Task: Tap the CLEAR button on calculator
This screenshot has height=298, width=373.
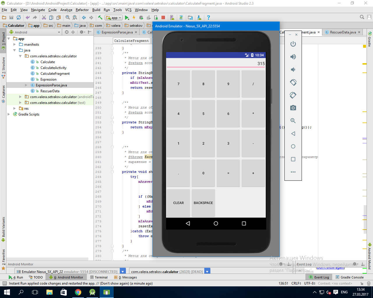Action: [x=178, y=203]
